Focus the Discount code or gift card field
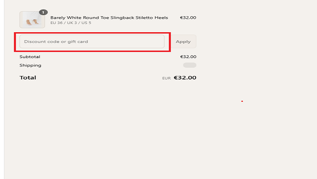The width and height of the screenshot is (317, 179). [92, 41]
